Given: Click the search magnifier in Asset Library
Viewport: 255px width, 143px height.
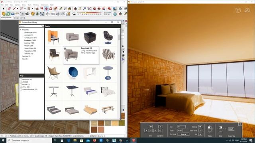Looking at the screenshot, I should 43,26.
